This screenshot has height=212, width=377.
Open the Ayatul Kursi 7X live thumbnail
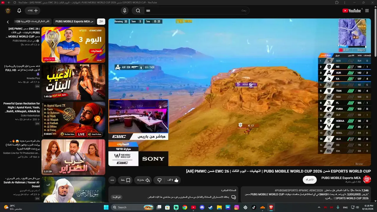pos(73,120)
